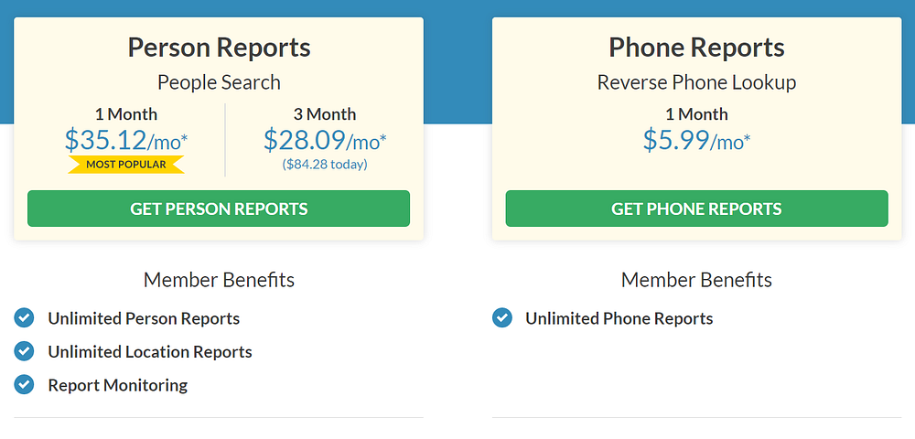Click the checkmark icon beside Unlimited Location Reports
Viewport: 915px width, 439px height.
coord(24,351)
